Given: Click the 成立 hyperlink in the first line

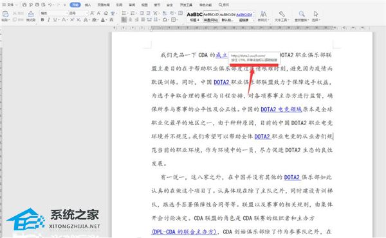Looking at the screenshot, I should [221, 55].
